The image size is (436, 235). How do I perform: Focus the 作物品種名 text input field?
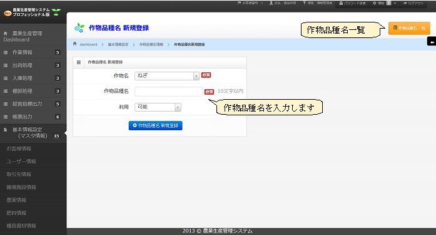coord(168,92)
